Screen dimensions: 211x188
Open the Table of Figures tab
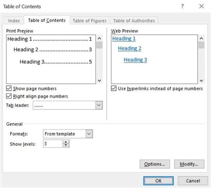point(89,20)
